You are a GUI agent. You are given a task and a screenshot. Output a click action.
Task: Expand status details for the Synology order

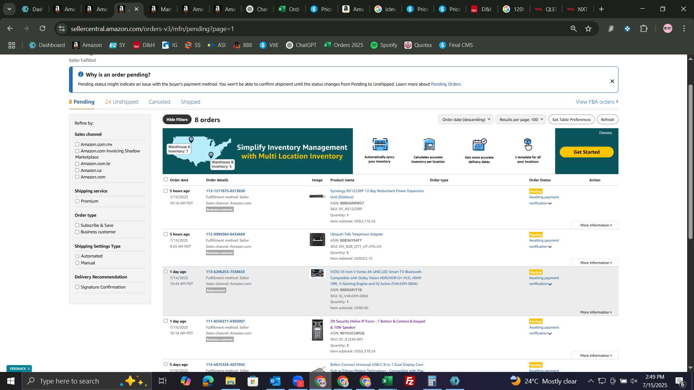550,204
